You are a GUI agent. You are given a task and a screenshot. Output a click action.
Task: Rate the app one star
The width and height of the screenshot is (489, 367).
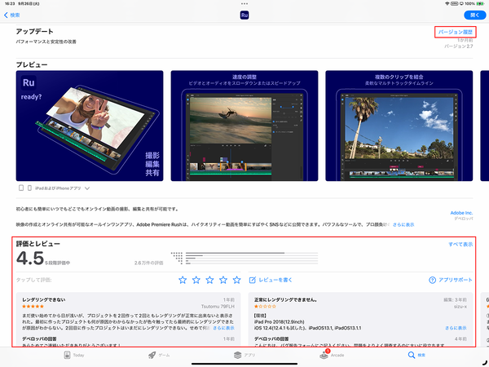(183, 280)
